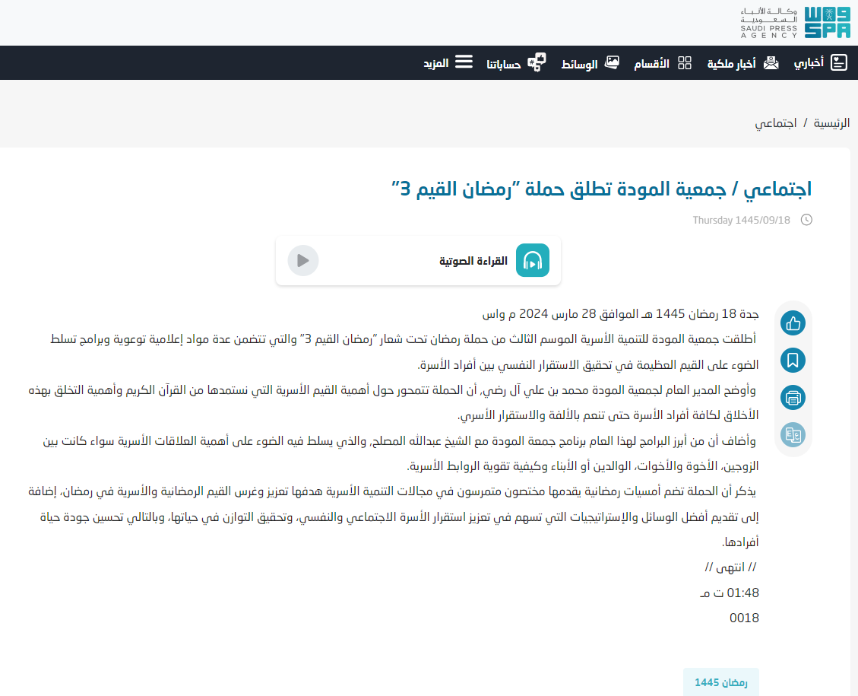Click the clock icon beside date
This screenshot has height=696, width=858.
806,220
